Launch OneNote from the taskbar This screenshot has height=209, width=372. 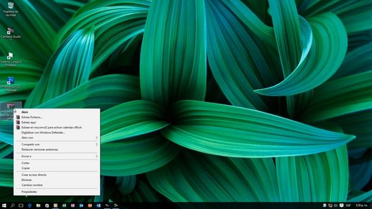pyautogui.click(x=73, y=206)
